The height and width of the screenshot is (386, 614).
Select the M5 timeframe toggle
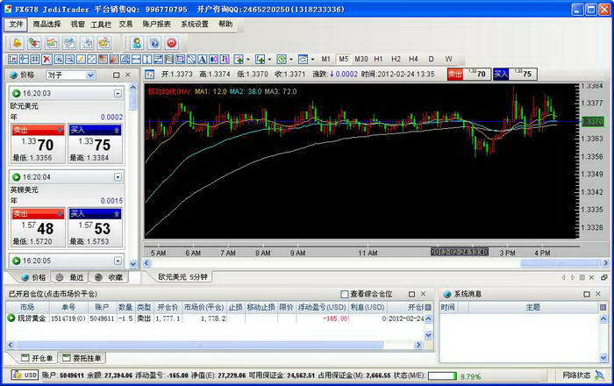tap(343, 59)
